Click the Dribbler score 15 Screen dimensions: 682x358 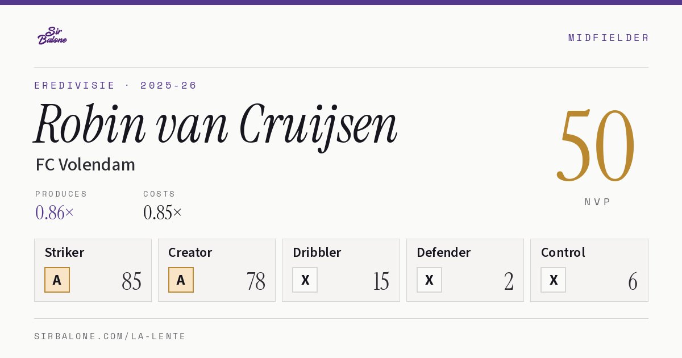point(381,281)
